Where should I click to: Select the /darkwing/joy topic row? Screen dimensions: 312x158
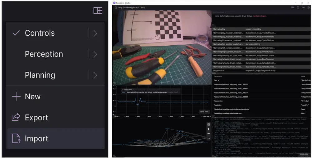(x=261, y=29)
